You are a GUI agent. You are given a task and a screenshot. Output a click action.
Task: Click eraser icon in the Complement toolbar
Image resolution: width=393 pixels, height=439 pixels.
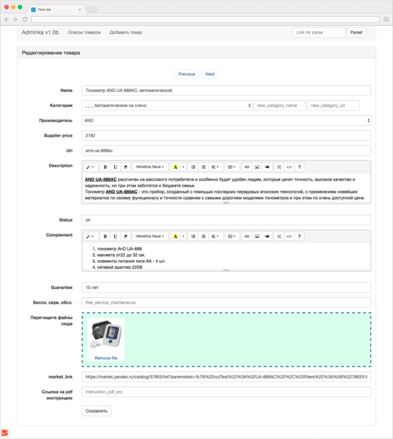point(125,236)
